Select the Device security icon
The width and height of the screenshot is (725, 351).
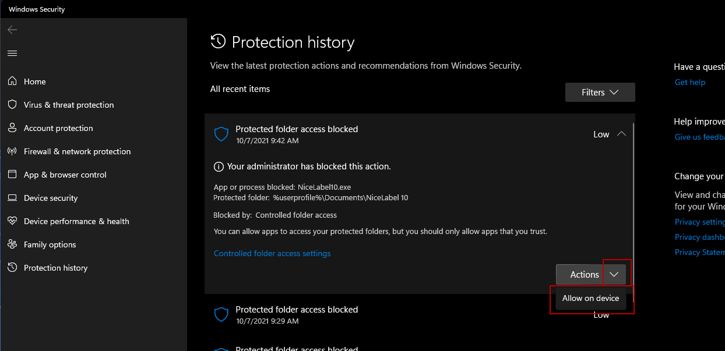tap(12, 198)
